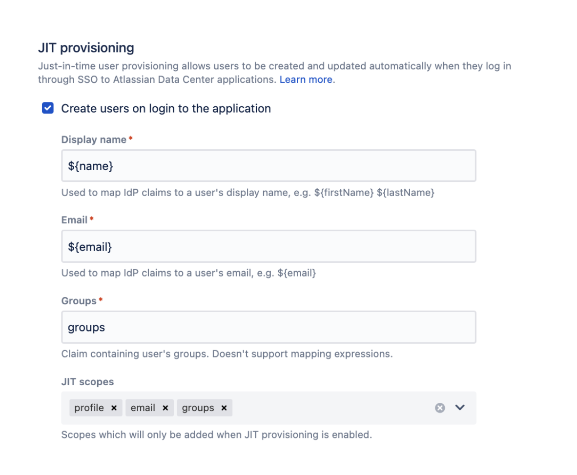
Task: Click the JIT provisioning heading
Action: pos(86,48)
